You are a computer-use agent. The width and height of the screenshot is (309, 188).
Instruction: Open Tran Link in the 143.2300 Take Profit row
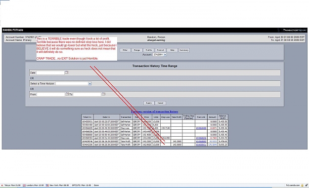tap(201, 142)
